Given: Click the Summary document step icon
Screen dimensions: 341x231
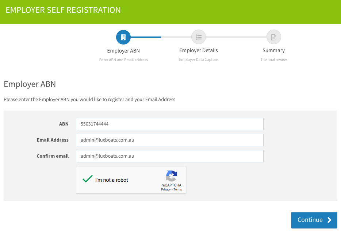Looking at the screenshot, I should 273,37.
